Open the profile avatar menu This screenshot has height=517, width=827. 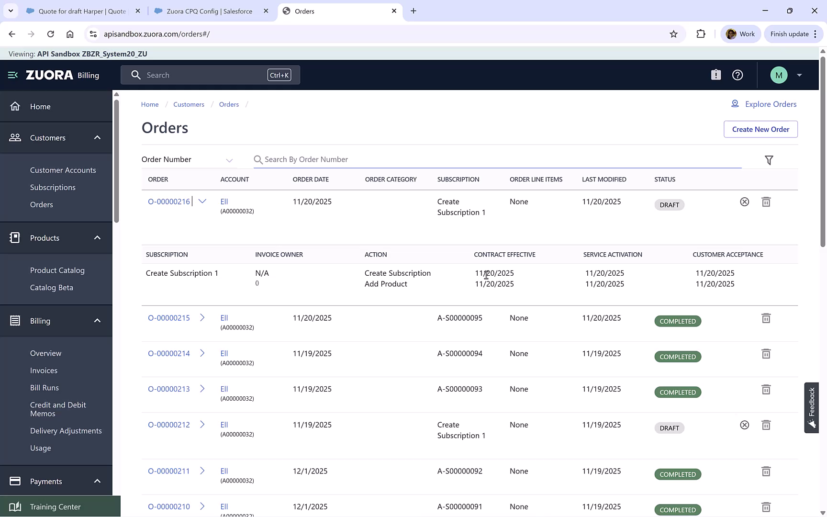tap(779, 75)
